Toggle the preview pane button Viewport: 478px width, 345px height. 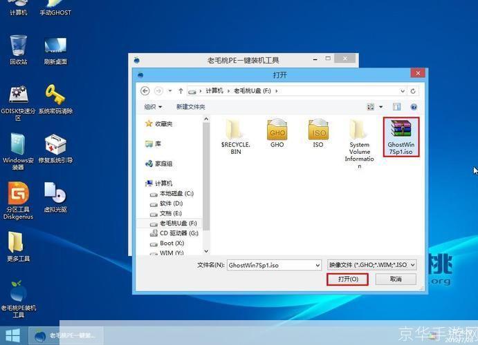tap(396, 107)
